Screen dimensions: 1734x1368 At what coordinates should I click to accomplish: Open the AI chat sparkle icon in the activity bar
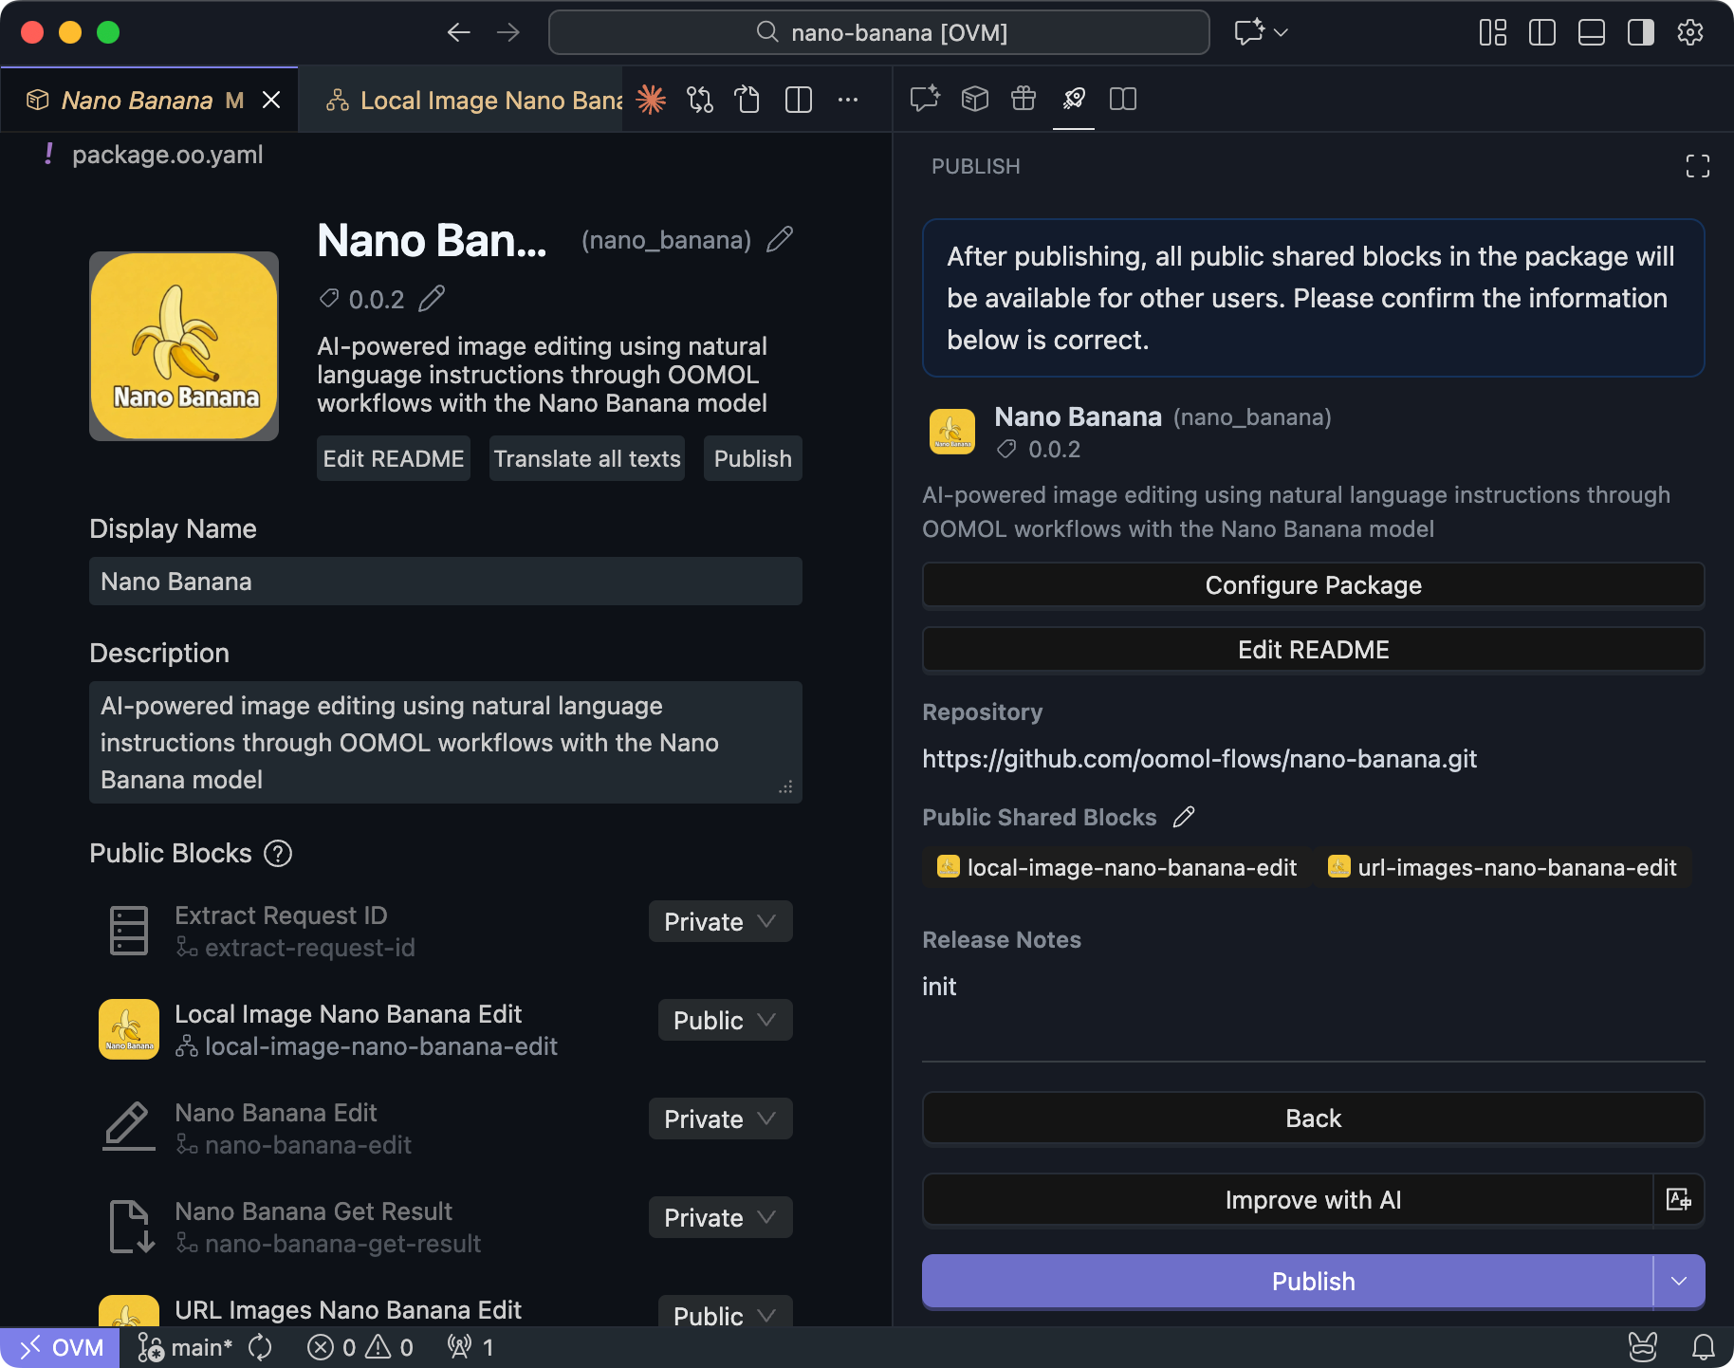[x=925, y=100]
